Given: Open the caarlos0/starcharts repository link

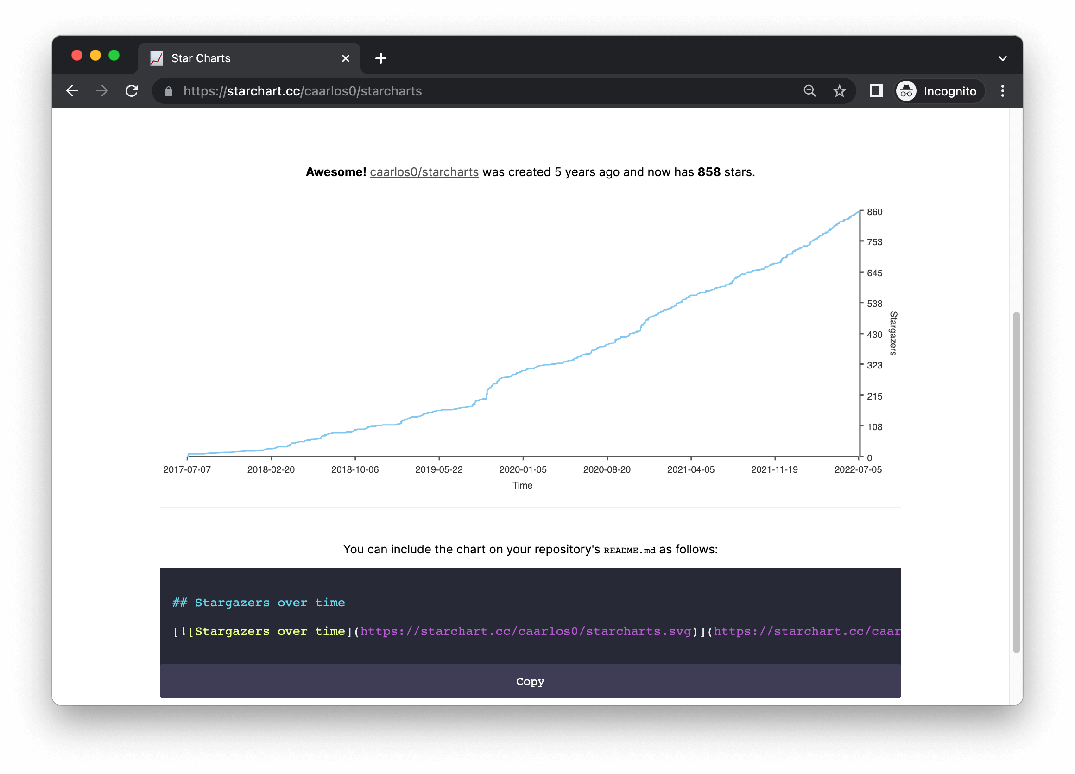Looking at the screenshot, I should 424,172.
